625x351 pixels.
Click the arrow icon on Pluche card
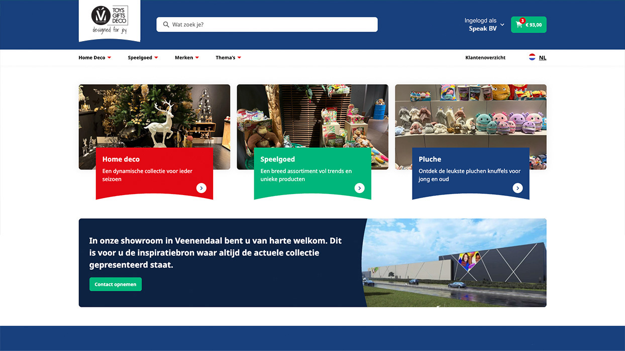(x=518, y=188)
